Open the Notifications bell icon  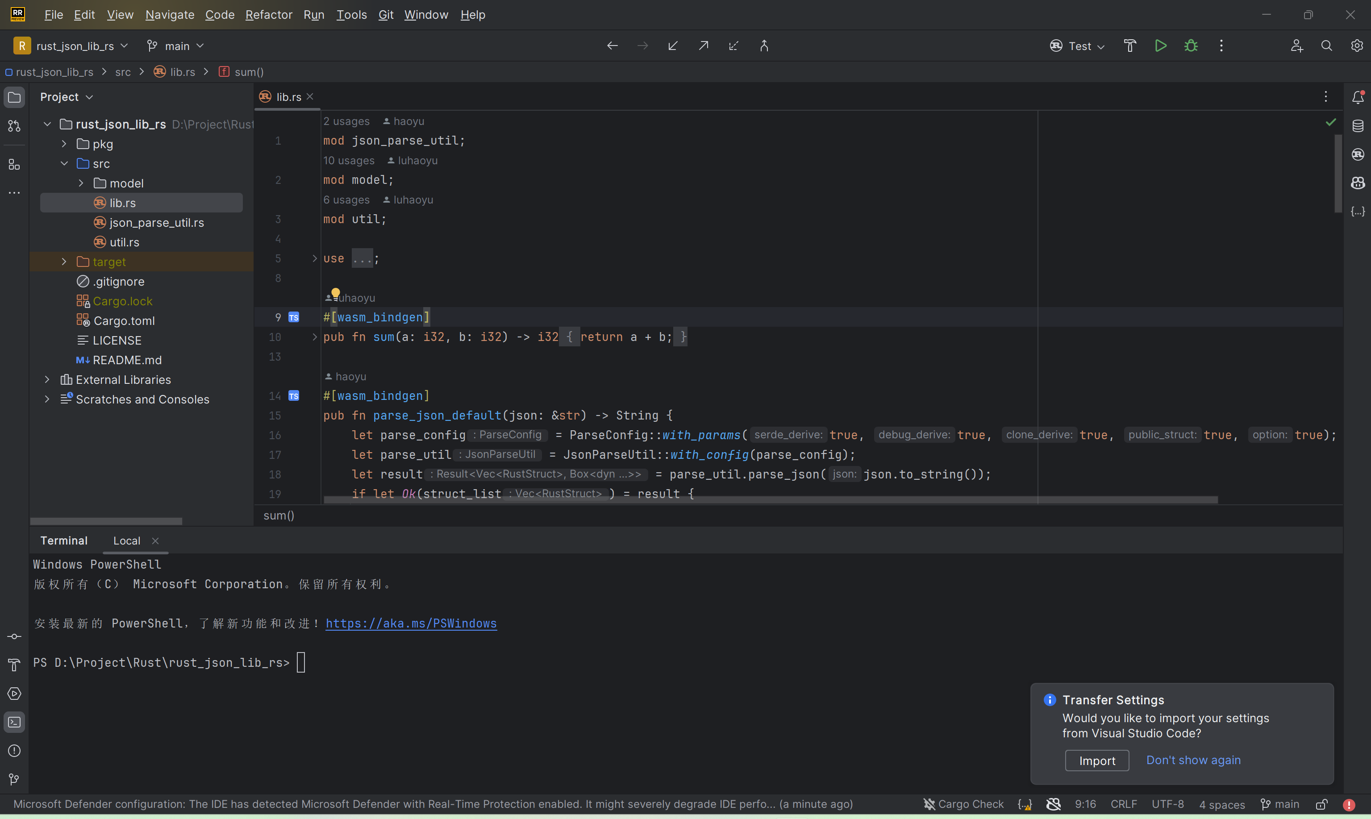pos(1358,97)
